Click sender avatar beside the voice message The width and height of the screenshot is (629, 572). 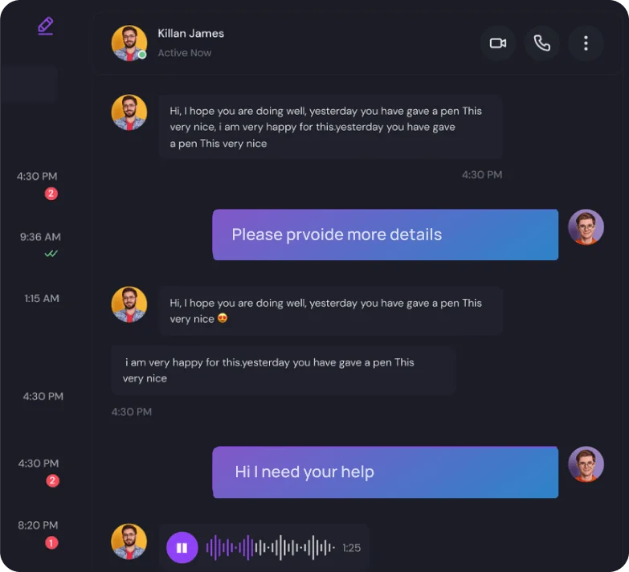(x=129, y=541)
